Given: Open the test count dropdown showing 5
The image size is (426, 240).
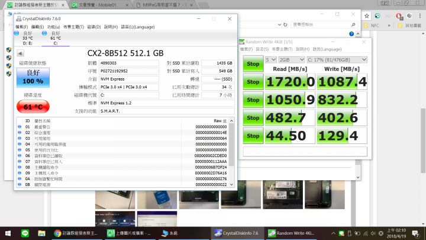Looking at the screenshot, I should point(270,60).
